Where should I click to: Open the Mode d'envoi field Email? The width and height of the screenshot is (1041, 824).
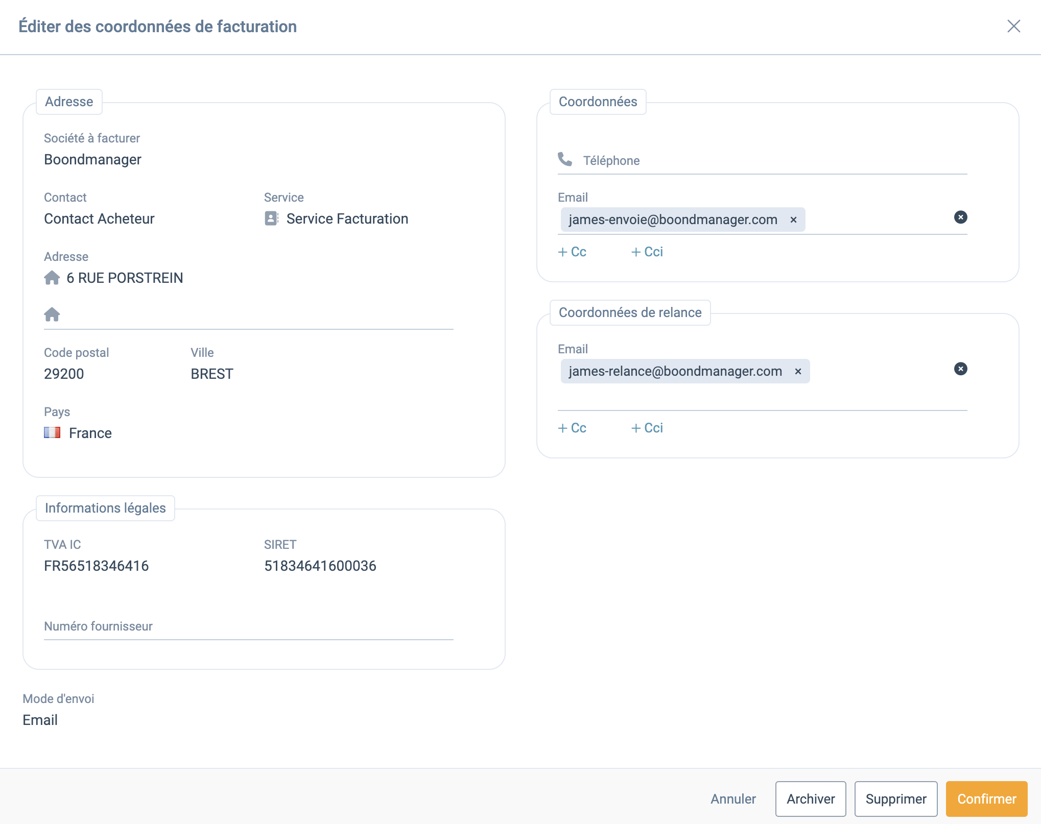(40, 720)
